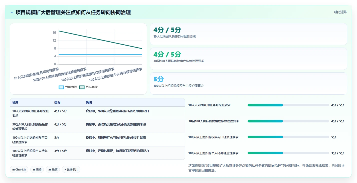357x183 pixels.
Task: Click the 5分 value beside the third progress bar
Action: [x=333, y=137]
